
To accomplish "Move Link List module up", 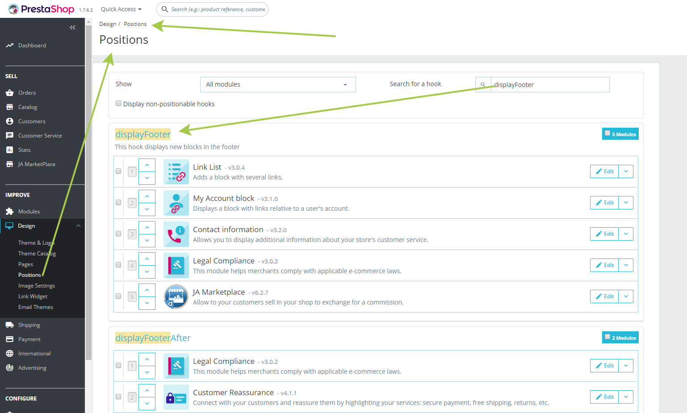I will [x=147, y=165].
